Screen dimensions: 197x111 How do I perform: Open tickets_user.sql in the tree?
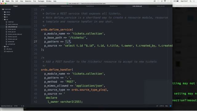(x=12, y=39)
